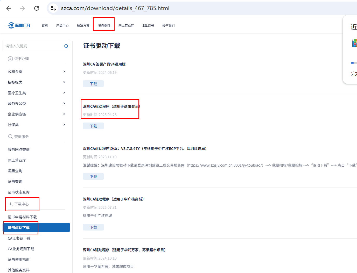Click the browser forward arrow
This screenshot has width=357, height=273.
click(23, 8)
